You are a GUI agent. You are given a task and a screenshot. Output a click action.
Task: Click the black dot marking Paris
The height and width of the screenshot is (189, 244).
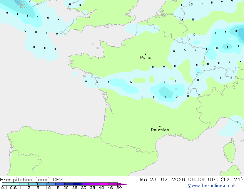coord(145,54)
